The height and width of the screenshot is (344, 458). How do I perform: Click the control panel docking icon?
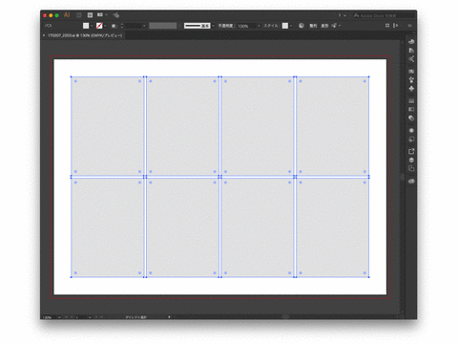pos(395,26)
